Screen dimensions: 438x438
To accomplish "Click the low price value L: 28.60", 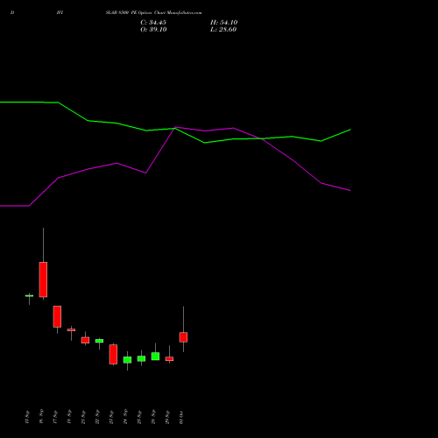I will tap(223, 30).
